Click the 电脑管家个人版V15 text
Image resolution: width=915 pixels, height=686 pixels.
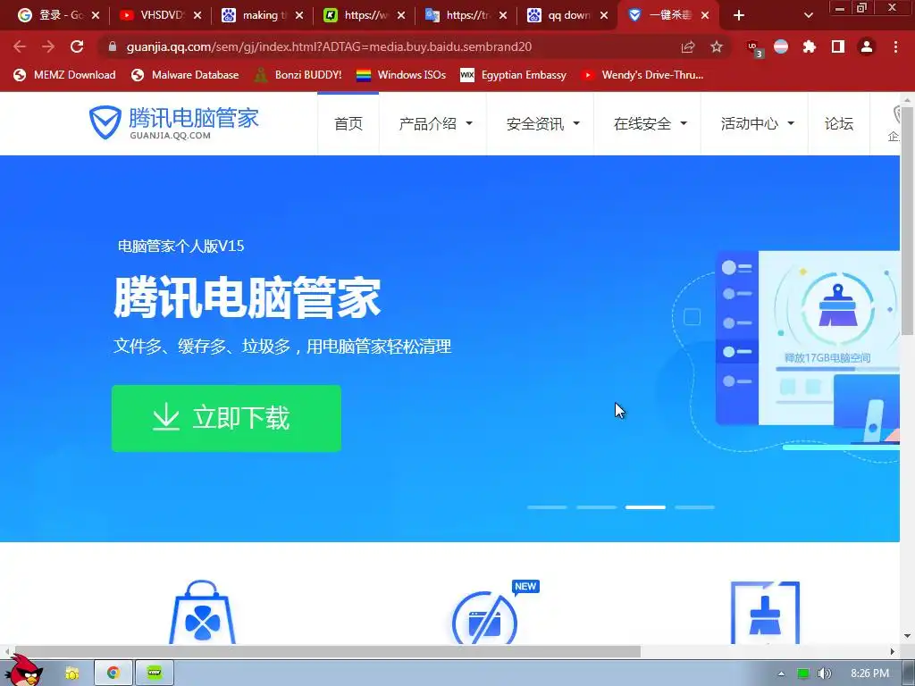click(180, 247)
